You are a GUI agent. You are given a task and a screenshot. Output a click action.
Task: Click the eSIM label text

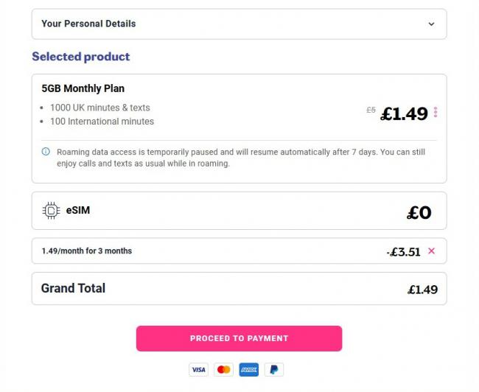(x=78, y=211)
